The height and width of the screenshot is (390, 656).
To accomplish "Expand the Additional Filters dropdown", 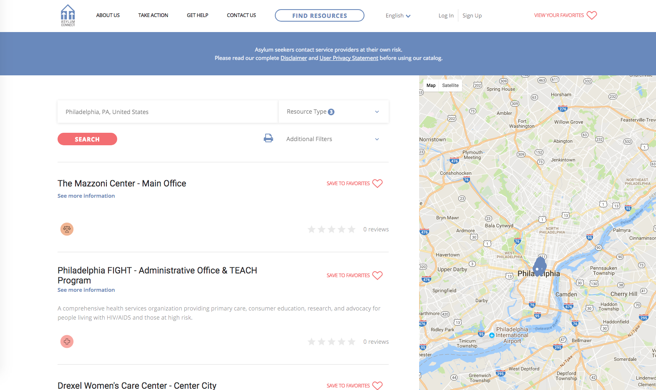I will tap(333, 139).
